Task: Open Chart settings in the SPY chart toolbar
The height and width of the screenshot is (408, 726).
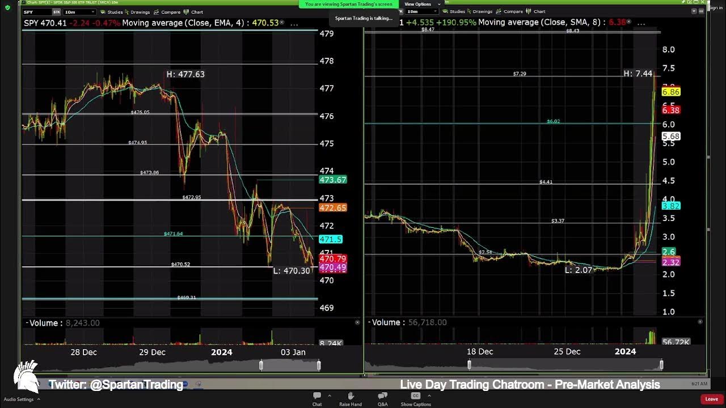Action: (x=193, y=12)
